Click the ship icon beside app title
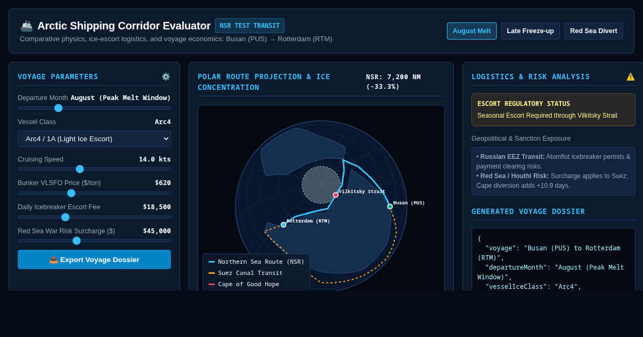 pyautogui.click(x=26, y=26)
